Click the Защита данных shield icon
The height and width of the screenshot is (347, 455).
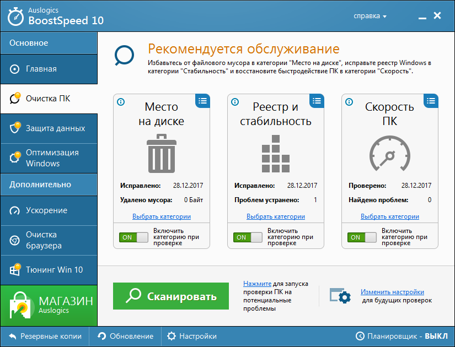pyautogui.click(x=15, y=128)
